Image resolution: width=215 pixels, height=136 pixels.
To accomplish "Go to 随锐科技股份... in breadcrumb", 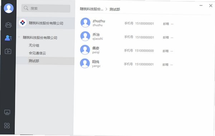I will 91,9.
